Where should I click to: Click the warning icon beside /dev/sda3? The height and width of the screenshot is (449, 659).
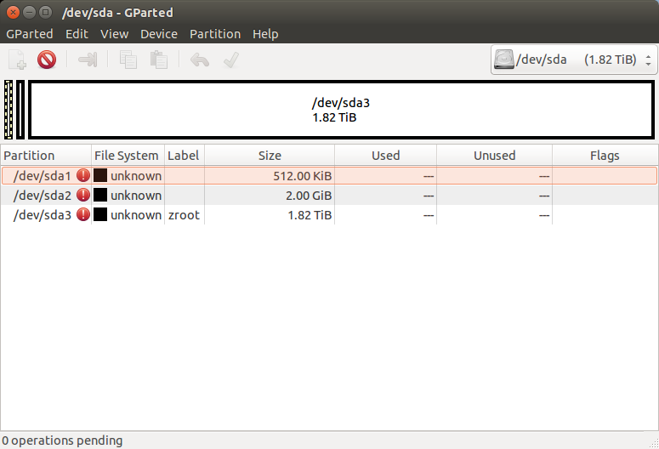83,215
